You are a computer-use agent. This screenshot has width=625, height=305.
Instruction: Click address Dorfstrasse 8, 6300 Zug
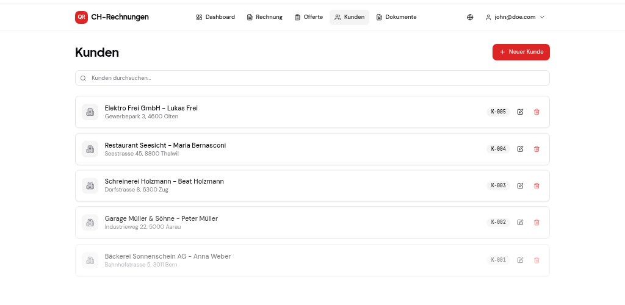[137, 190]
